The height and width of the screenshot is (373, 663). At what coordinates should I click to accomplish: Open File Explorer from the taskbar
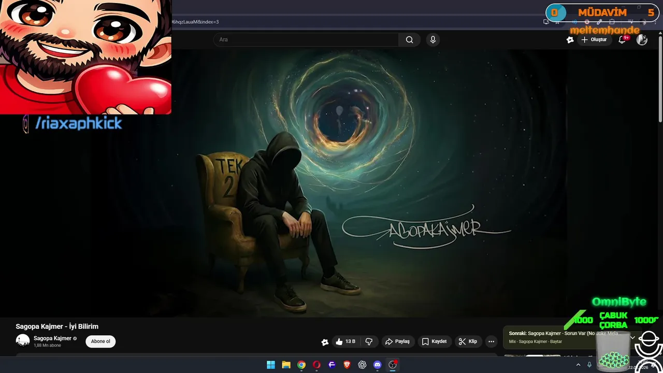[286, 365]
